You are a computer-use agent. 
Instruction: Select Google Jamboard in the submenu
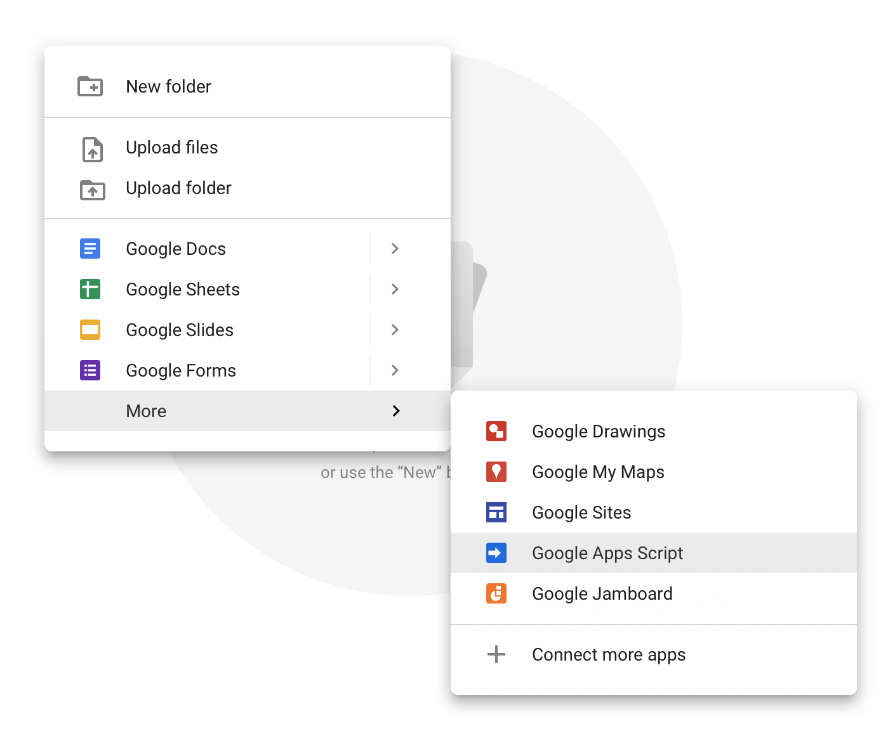point(654,593)
